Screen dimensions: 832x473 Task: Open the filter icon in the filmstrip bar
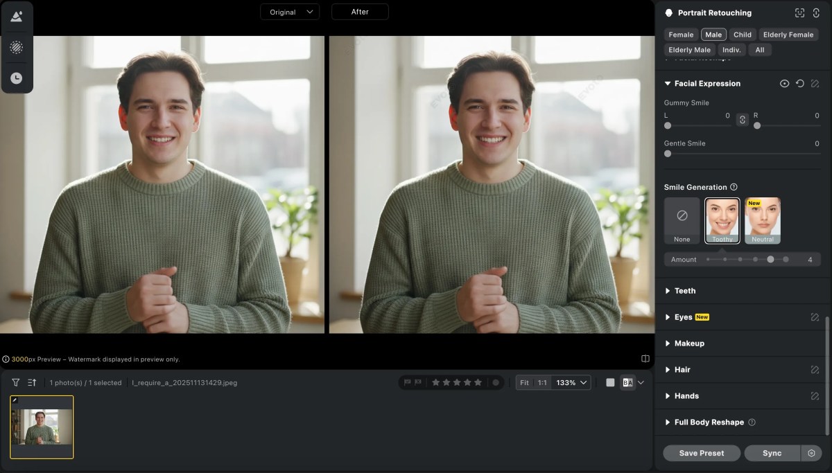[x=15, y=382]
